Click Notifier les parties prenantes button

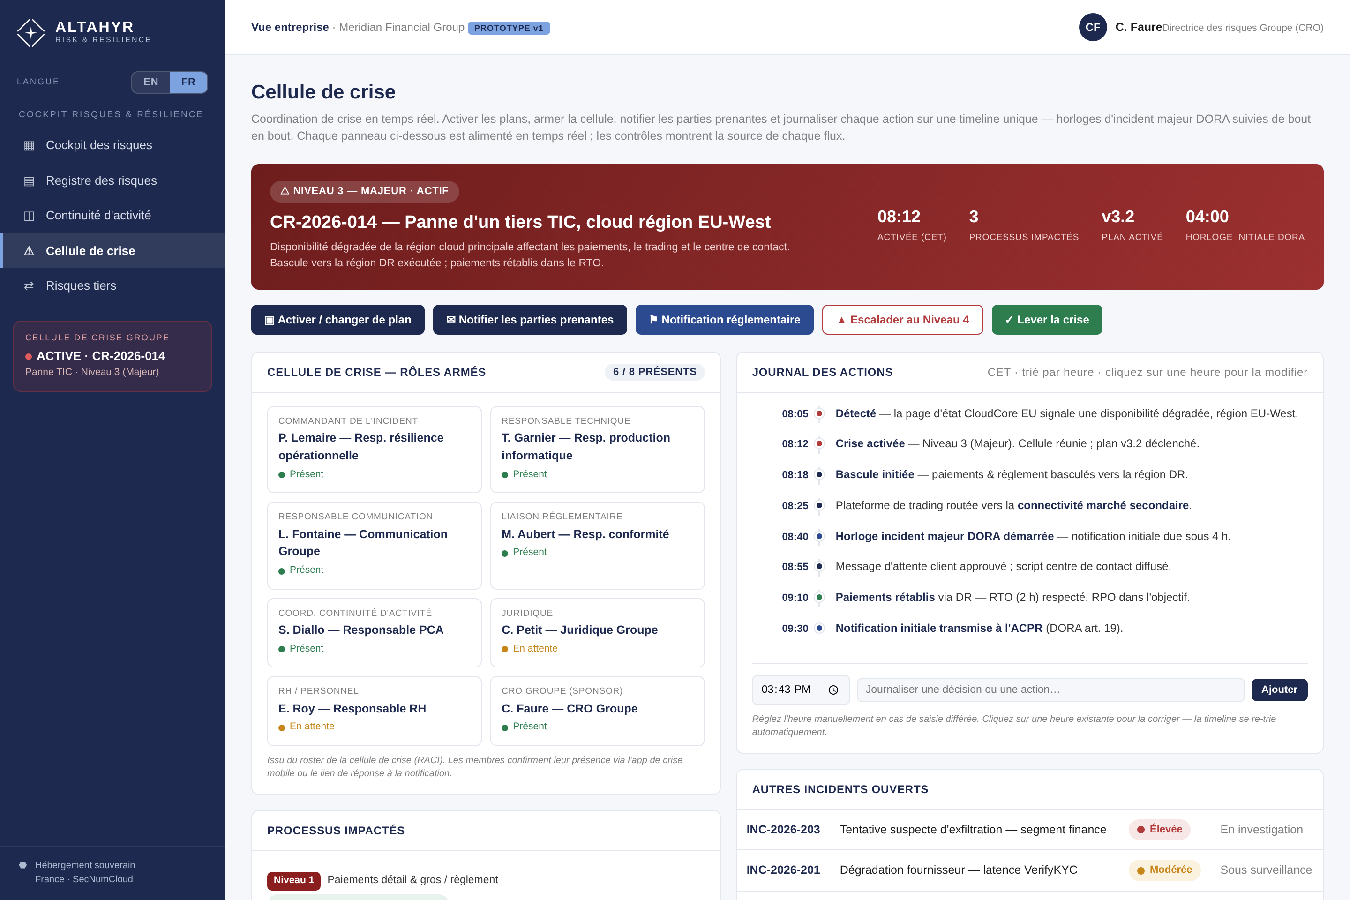tap(530, 320)
